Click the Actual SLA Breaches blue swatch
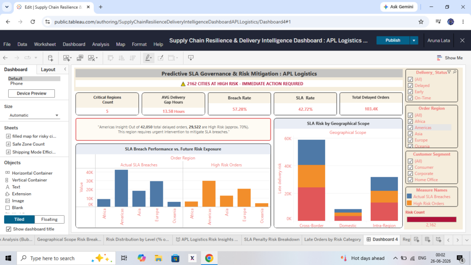Screen dimensions: 471x265 [409, 196]
